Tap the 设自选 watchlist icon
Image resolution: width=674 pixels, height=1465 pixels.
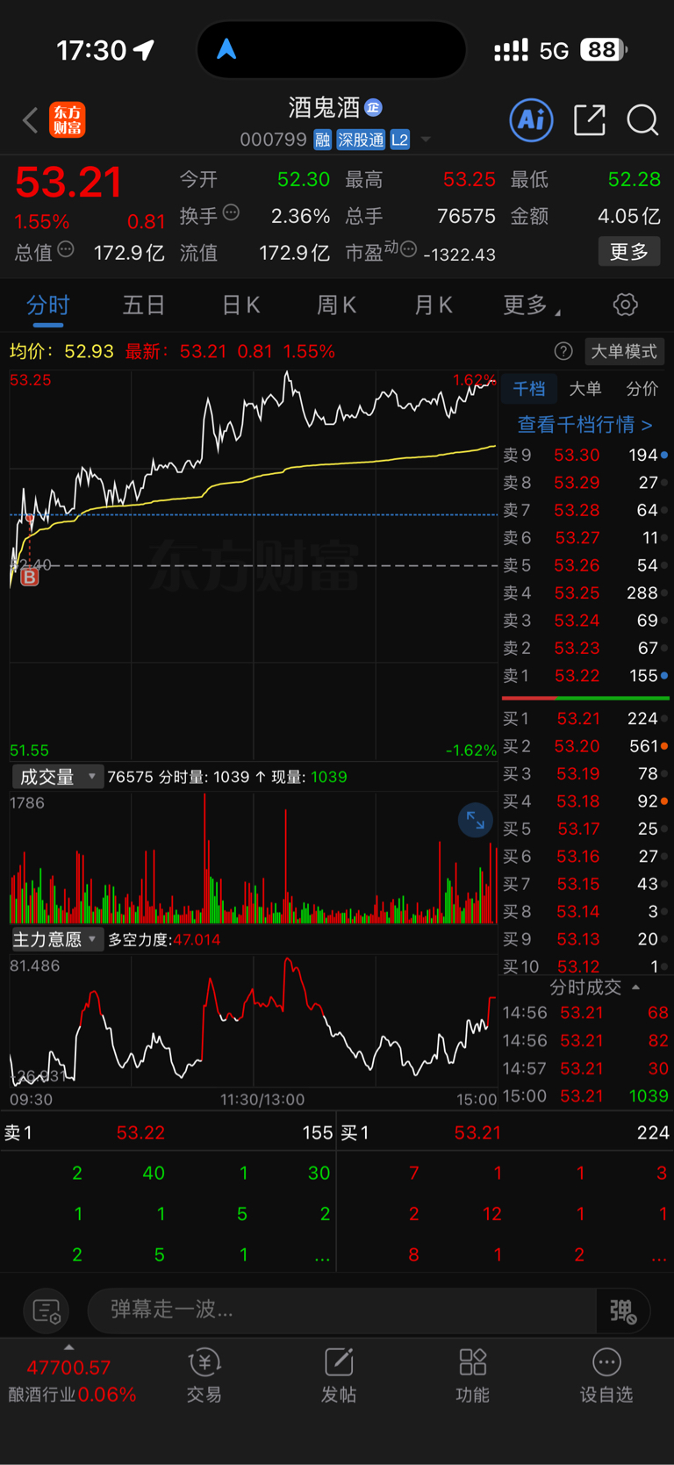point(606,1375)
